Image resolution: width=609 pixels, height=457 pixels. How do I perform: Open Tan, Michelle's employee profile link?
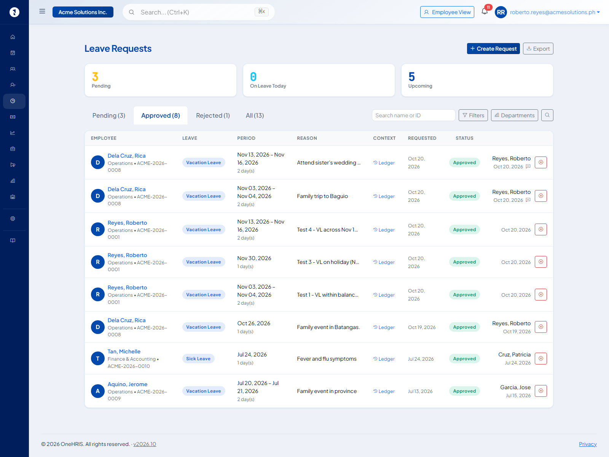tap(124, 352)
